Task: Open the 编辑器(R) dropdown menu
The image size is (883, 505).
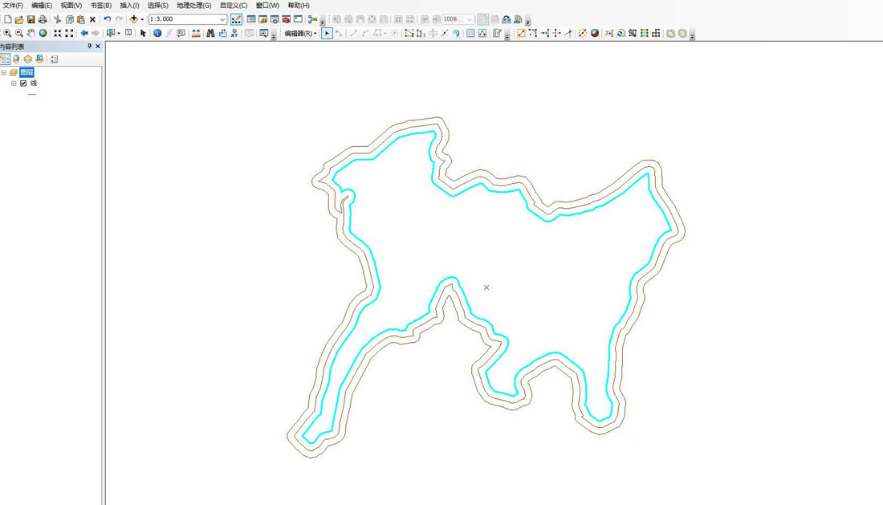Action: (300, 33)
